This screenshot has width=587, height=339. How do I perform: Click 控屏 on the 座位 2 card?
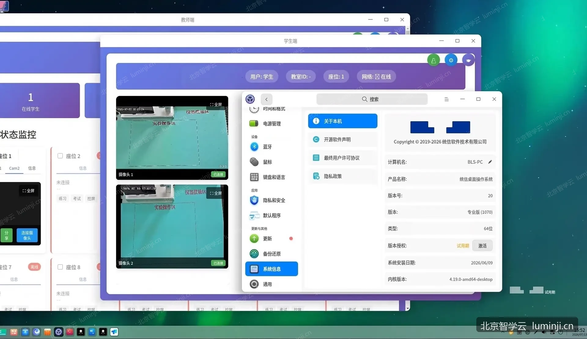[x=91, y=199]
